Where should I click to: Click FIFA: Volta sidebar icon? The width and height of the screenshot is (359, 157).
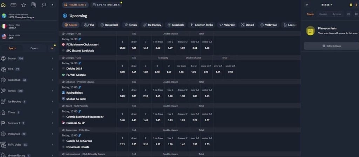[3, 145]
